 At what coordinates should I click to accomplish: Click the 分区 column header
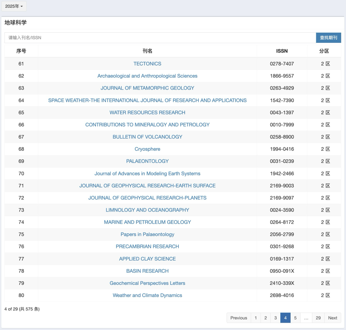coord(324,51)
